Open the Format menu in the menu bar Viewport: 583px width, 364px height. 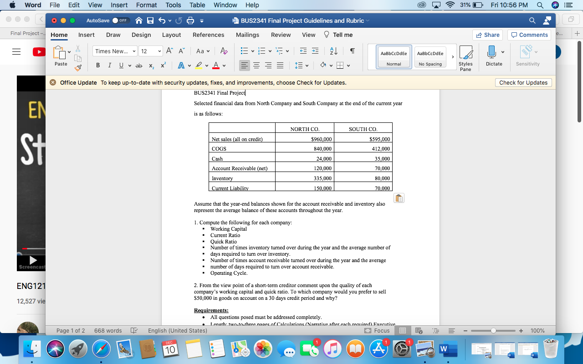(x=146, y=5)
